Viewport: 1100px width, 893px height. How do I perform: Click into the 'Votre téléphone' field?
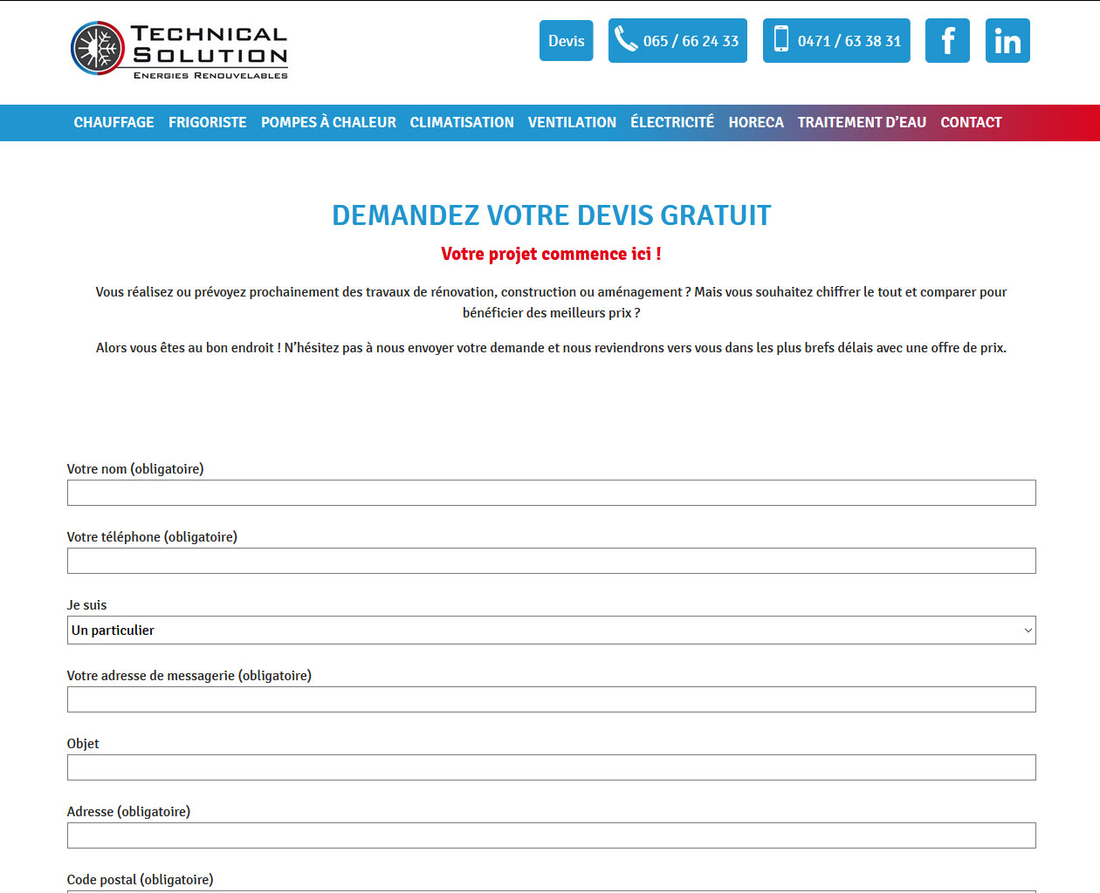point(552,561)
